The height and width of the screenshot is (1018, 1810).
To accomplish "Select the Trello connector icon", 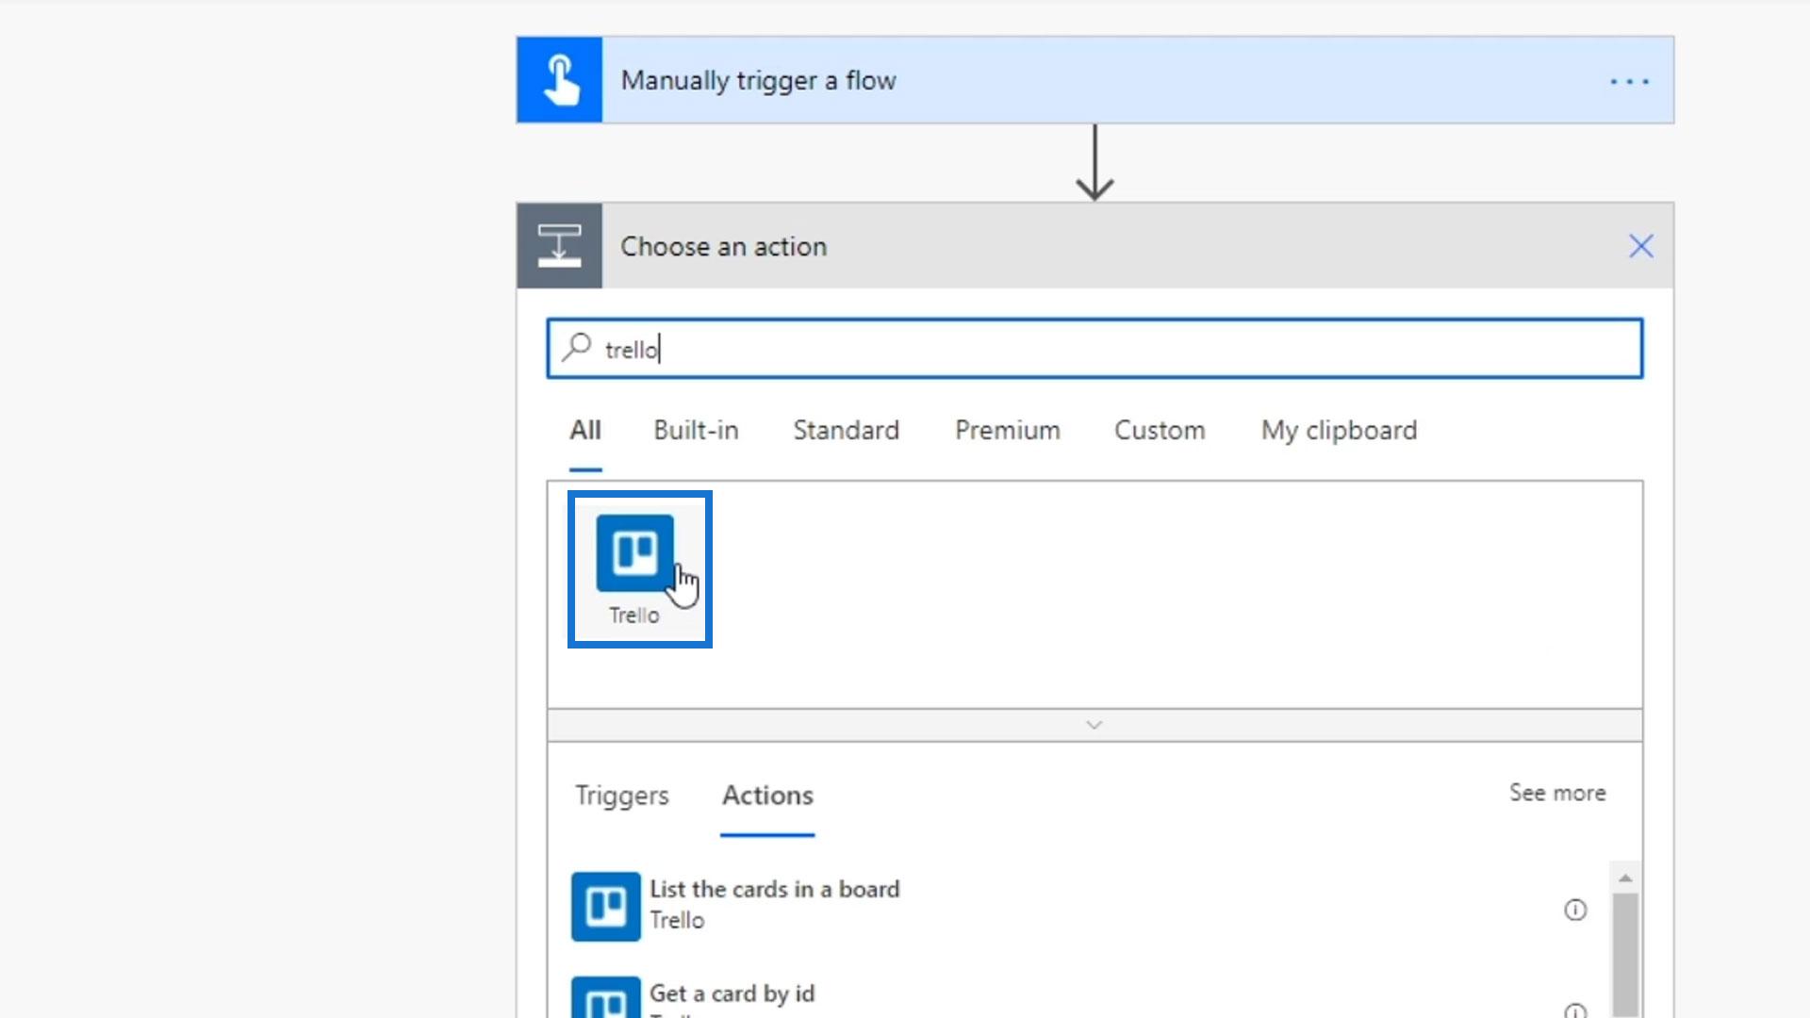I will point(635,554).
